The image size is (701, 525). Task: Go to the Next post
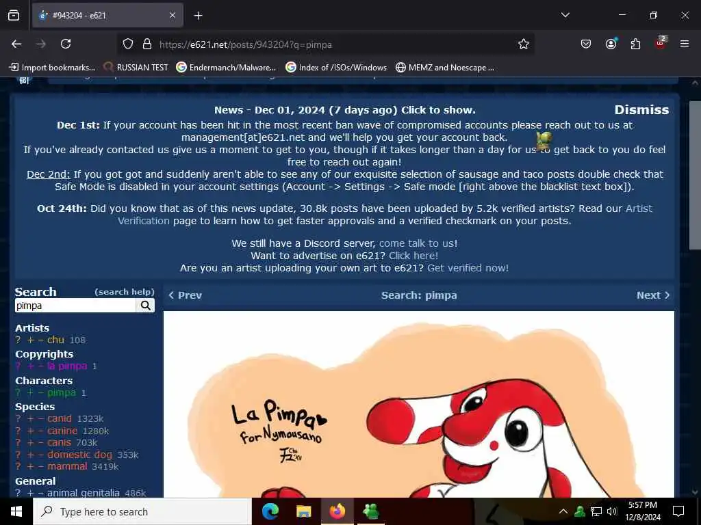click(653, 295)
